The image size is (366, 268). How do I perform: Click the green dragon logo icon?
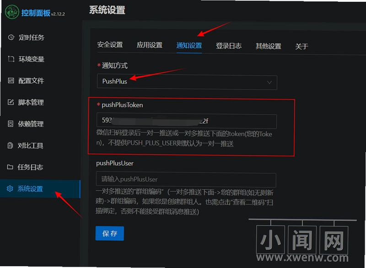[x=12, y=12]
